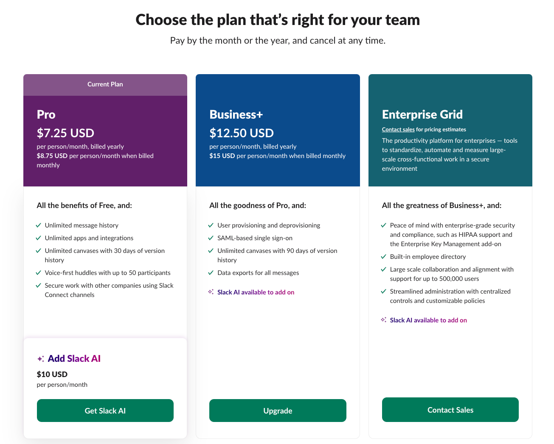Click the Get Slack AI button
Image resolution: width=554 pixels, height=444 pixels.
point(105,411)
